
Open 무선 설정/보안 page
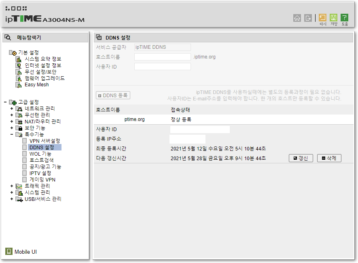click(x=40, y=72)
